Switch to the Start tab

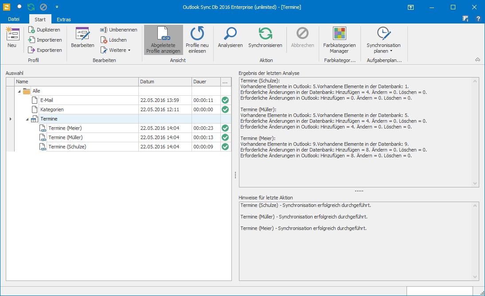(40, 19)
